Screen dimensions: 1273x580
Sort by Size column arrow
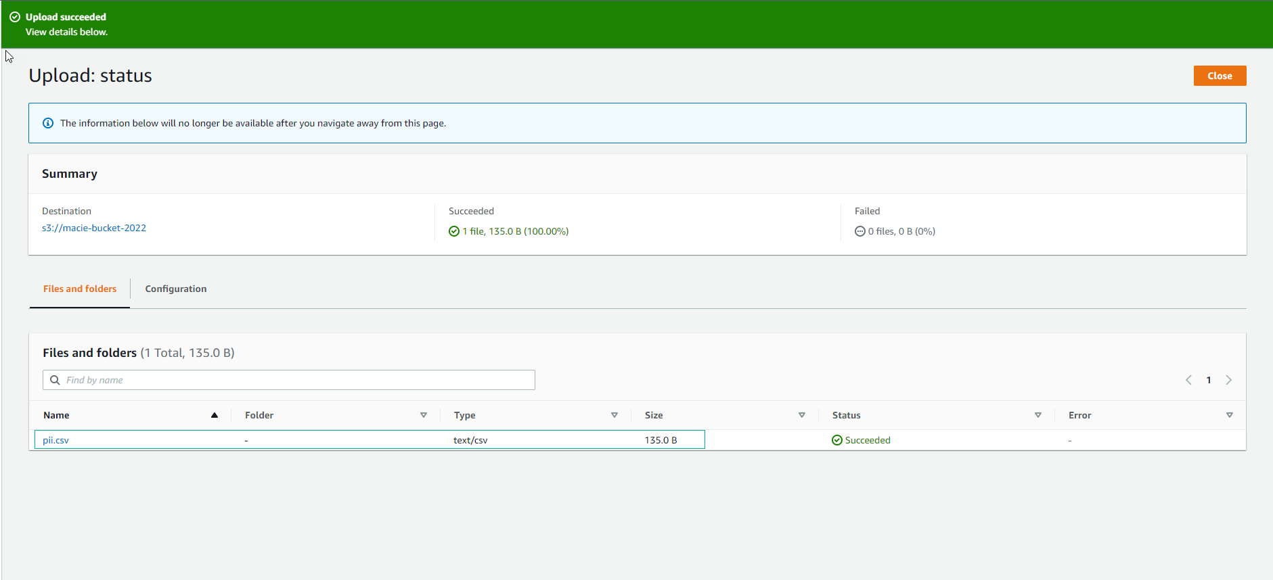[x=802, y=415]
